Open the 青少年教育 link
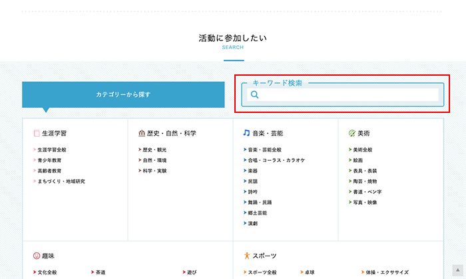This screenshot has width=466, height=279. [x=49, y=160]
